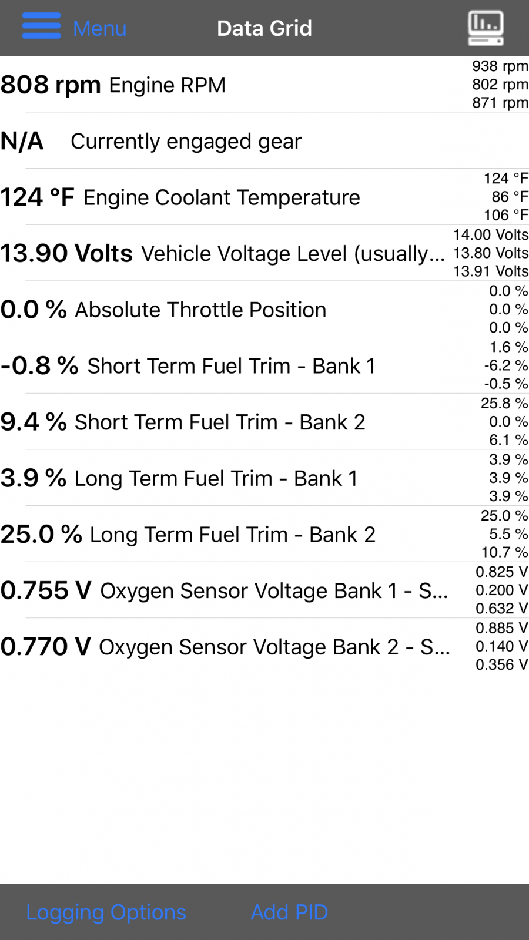This screenshot has height=940, width=529.
Task: Select Oxygen Sensor Voltage Bank 1 row
Action: pos(264,590)
